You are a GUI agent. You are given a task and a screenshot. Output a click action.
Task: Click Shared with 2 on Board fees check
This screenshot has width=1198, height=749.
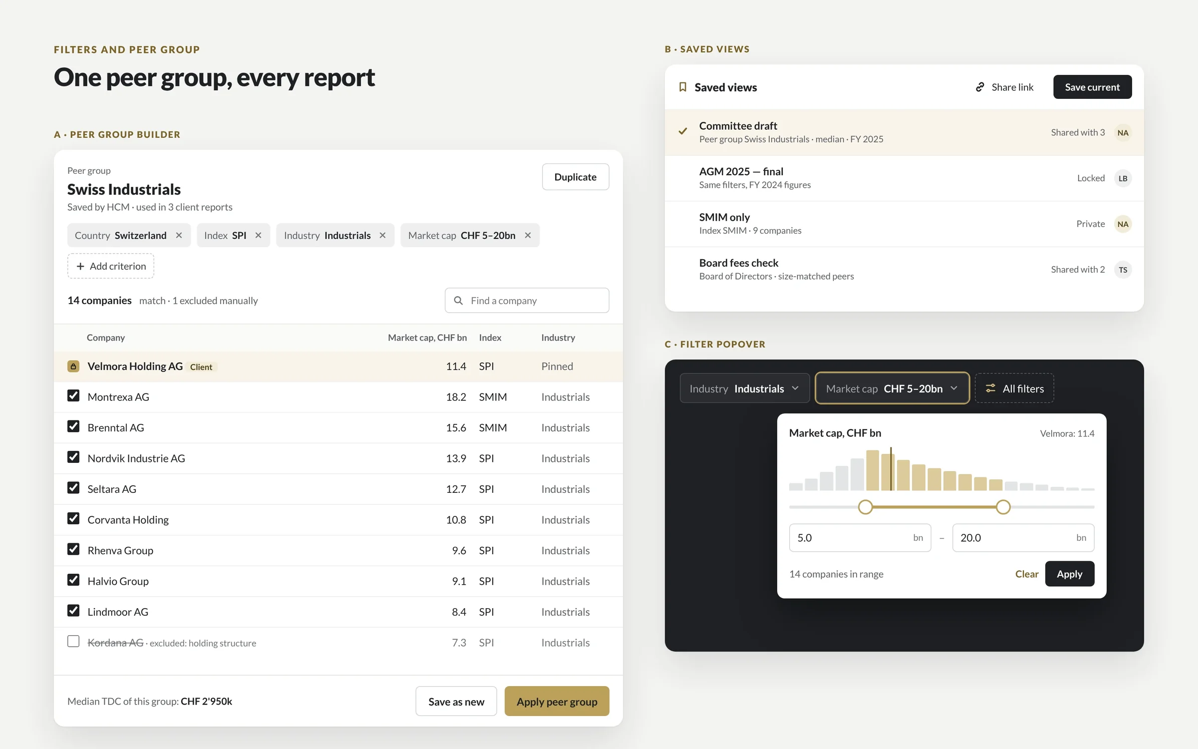point(1078,270)
